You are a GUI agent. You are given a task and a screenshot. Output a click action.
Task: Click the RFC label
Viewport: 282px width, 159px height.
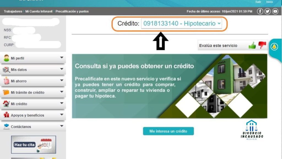coord(7,38)
